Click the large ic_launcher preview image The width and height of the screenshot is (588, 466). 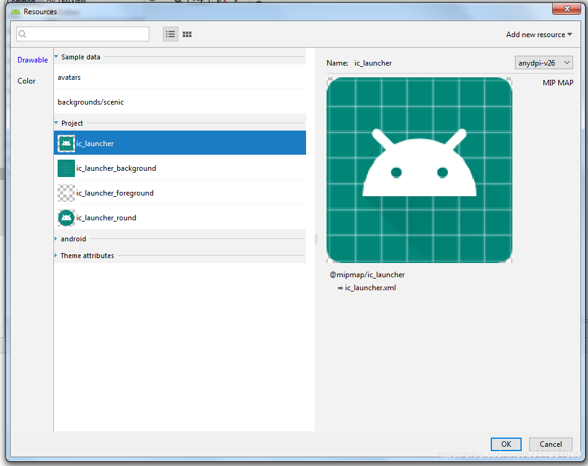point(419,170)
